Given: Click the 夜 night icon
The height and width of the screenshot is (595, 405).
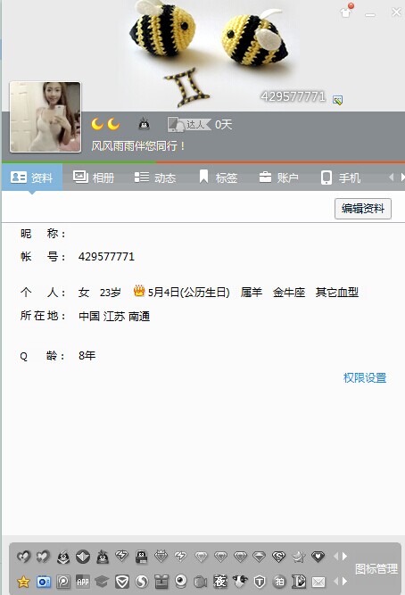Looking at the screenshot, I should tap(220, 582).
